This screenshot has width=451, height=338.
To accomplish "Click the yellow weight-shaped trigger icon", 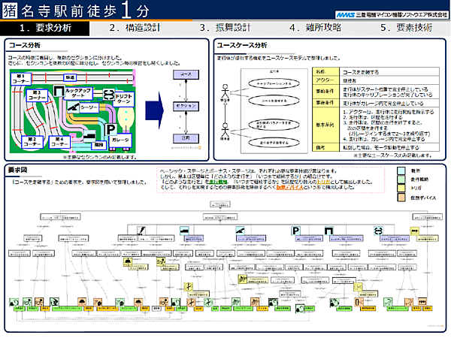I will [x=128, y=261].
